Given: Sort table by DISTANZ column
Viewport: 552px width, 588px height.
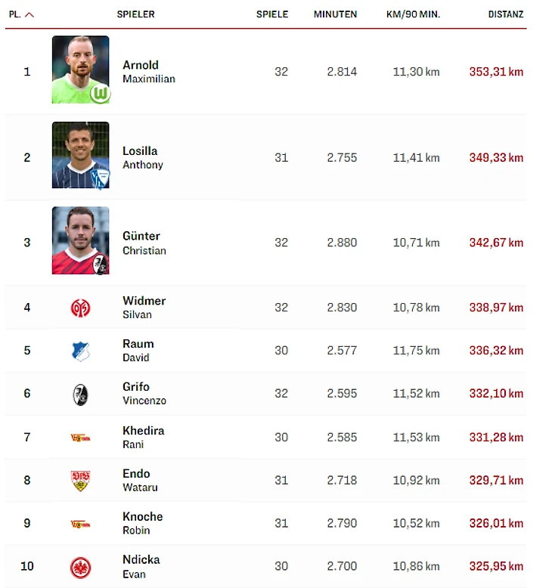Looking at the screenshot, I should point(505,14).
